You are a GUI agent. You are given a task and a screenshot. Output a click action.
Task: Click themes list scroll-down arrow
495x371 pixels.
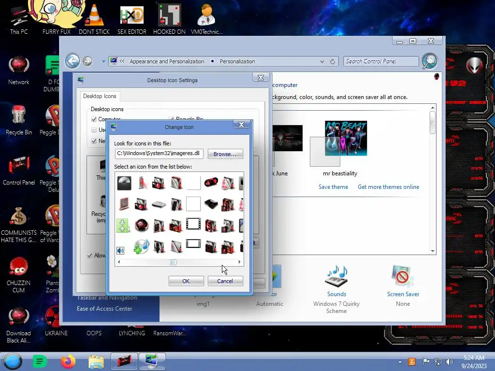click(x=433, y=251)
